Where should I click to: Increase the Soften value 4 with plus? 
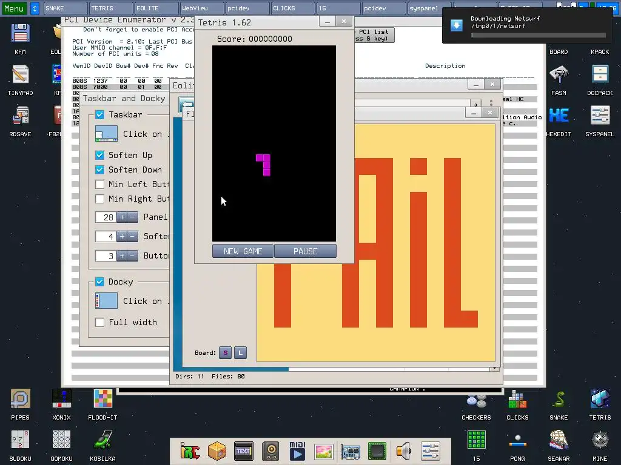[x=122, y=237]
